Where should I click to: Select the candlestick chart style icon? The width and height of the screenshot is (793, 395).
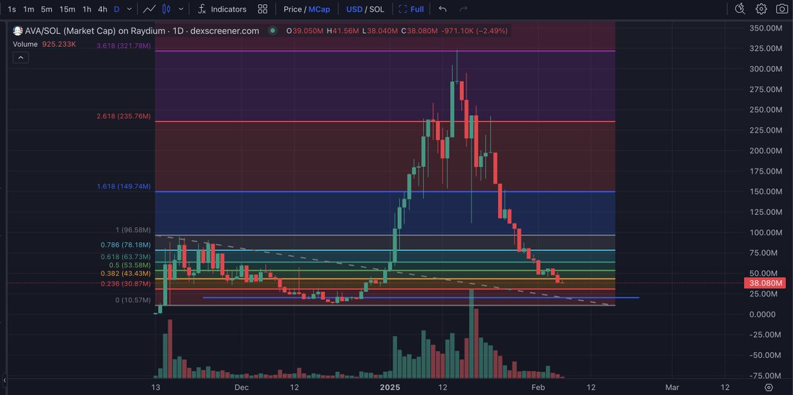coord(165,9)
